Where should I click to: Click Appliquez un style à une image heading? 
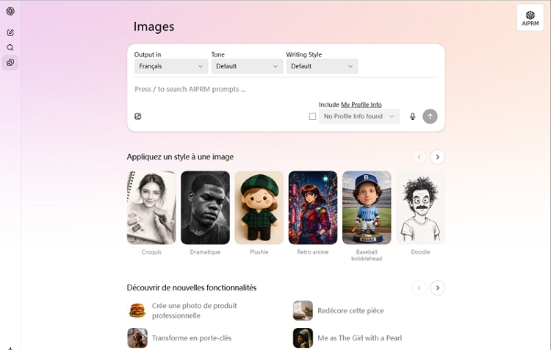coord(180,157)
